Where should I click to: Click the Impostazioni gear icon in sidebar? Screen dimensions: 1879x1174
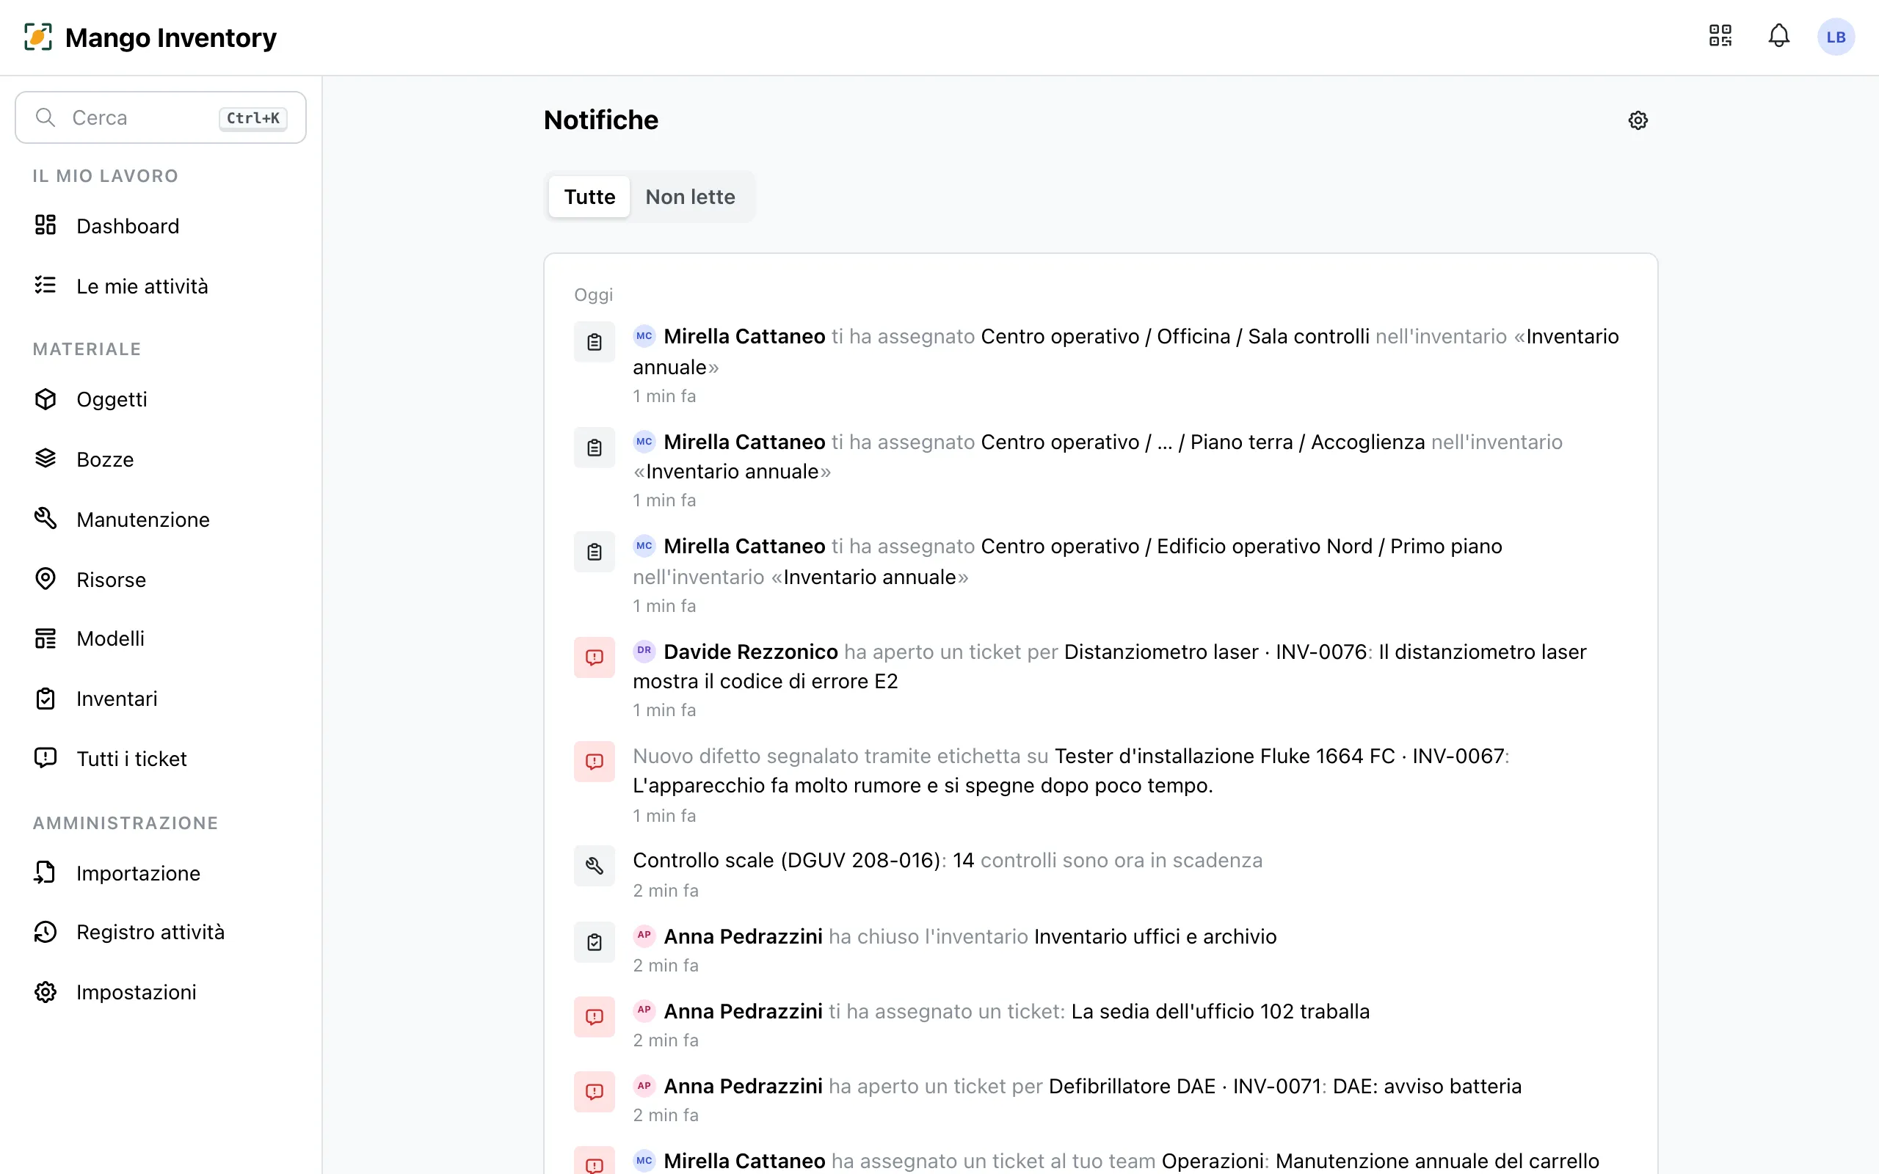(46, 992)
